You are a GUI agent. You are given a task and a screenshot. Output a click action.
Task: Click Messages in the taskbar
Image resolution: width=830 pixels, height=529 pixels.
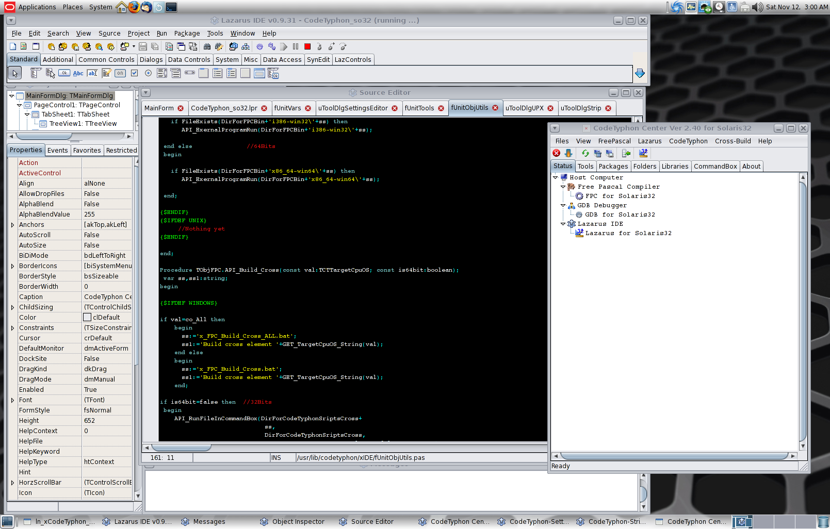click(x=203, y=522)
